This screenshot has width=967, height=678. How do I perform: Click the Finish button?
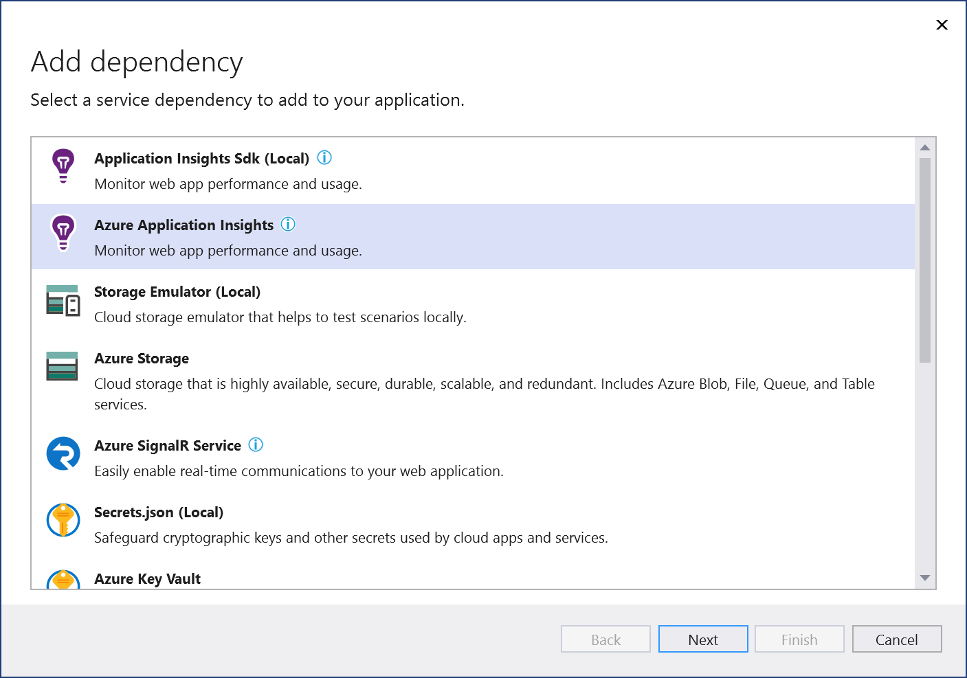[x=799, y=639]
